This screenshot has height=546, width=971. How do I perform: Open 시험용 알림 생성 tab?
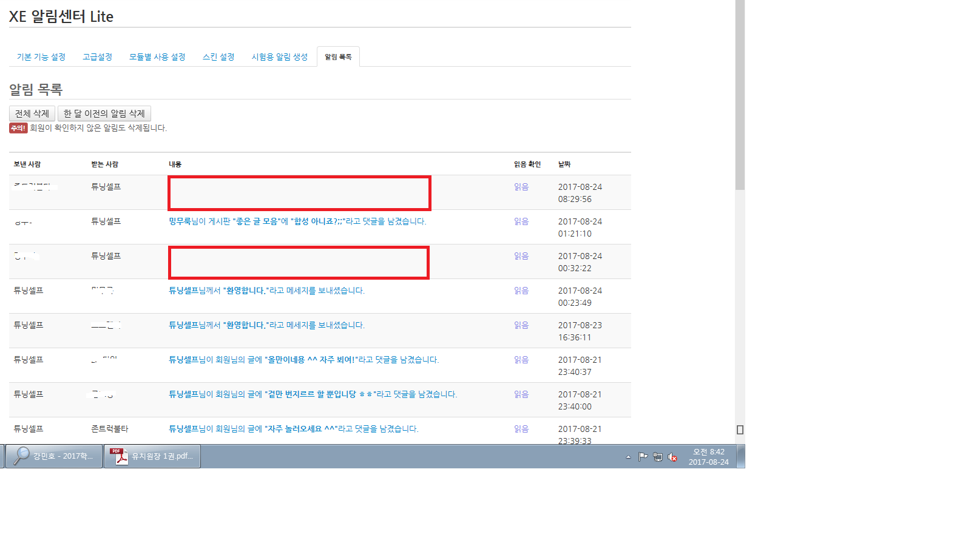280,57
